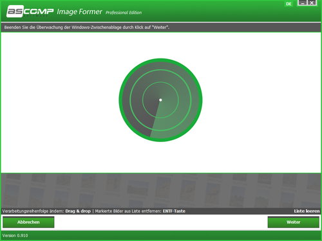322x241 pixels.
Task: Click the "Beenden Sie die Überwachung" instruction text
Action: [x=87, y=28]
